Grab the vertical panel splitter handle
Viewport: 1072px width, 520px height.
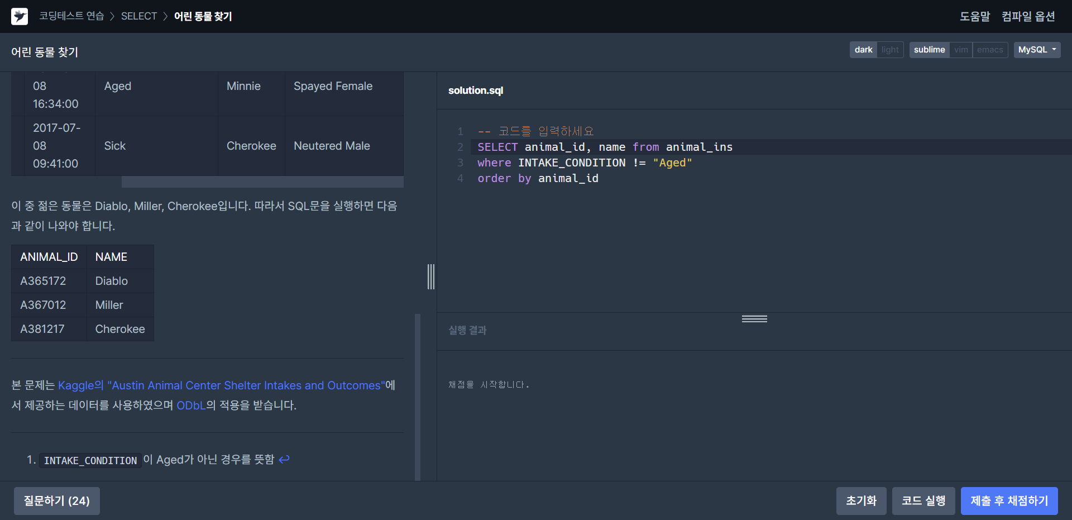click(x=431, y=276)
